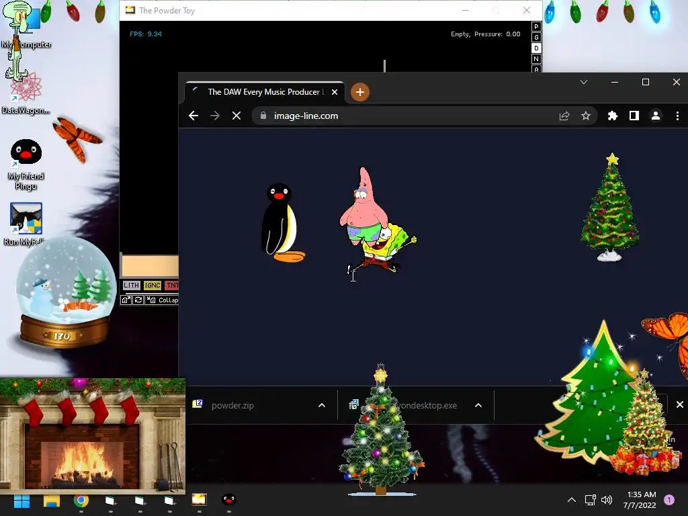Screen dimensions: 688x516
Task: Open File Explorer from the taskbar
Action: coord(51,501)
